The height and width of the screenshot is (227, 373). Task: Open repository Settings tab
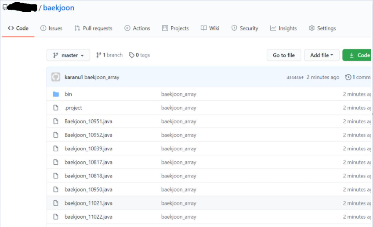pos(322,28)
